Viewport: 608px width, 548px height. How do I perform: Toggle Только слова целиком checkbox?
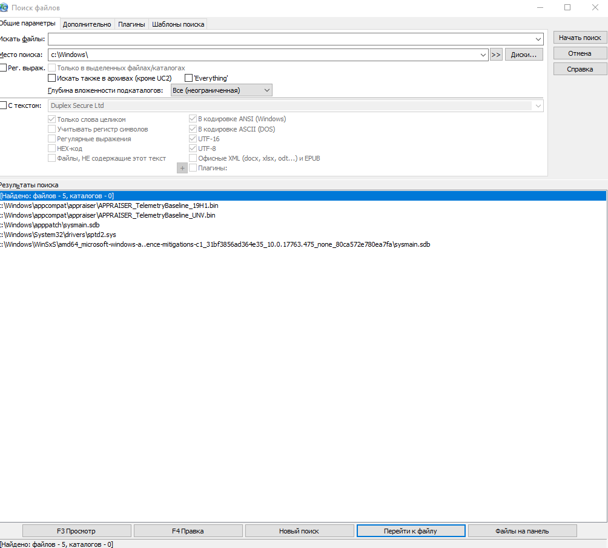[51, 119]
